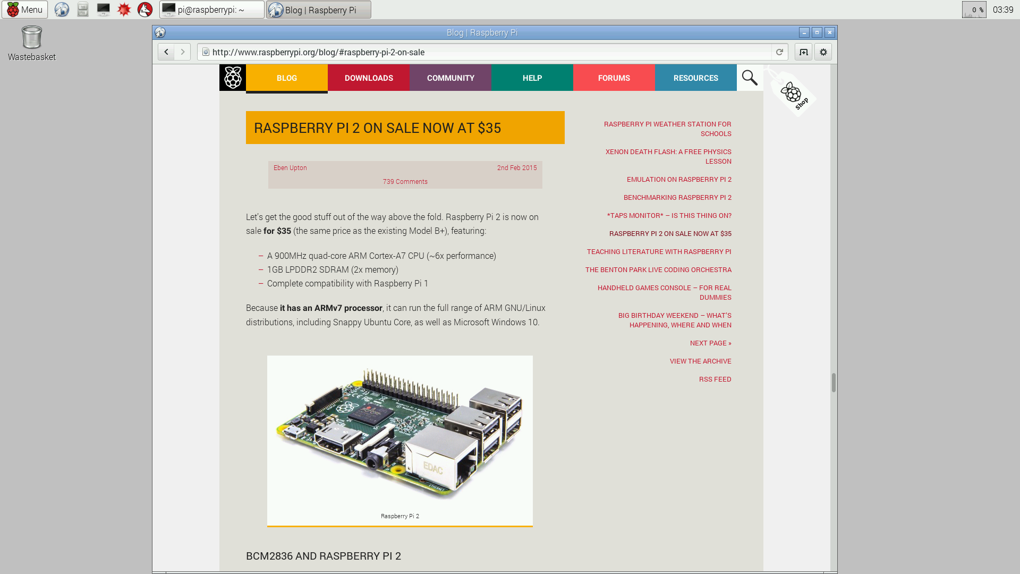Launch the web browser from taskbar globe icon
Screen dimensions: 1020x574
(x=62, y=10)
